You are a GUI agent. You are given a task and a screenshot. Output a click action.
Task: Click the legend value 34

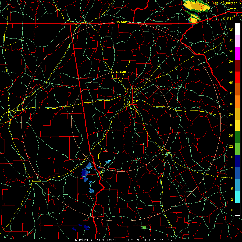point(231,114)
